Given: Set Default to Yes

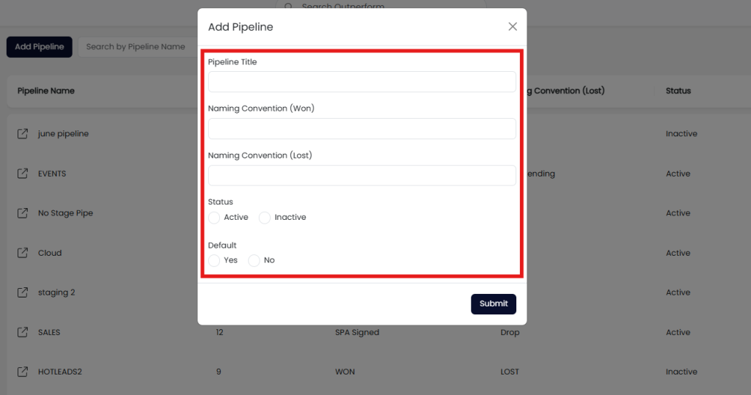Looking at the screenshot, I should click(214, 260).
